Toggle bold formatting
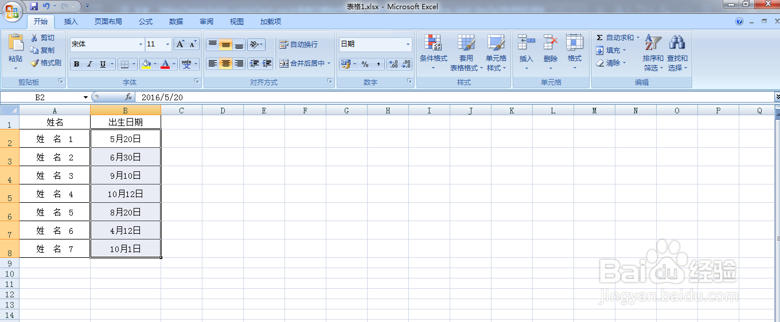This screenshot has height=322, width=780. 77,64
